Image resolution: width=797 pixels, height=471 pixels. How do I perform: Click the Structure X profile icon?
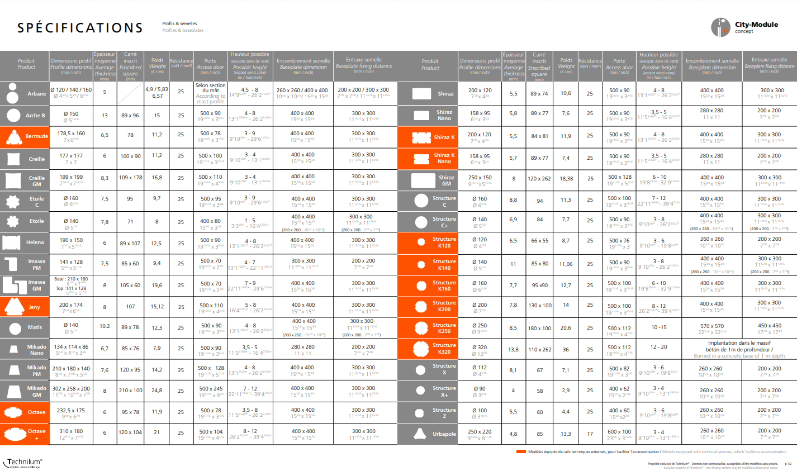tap(421, 370)
